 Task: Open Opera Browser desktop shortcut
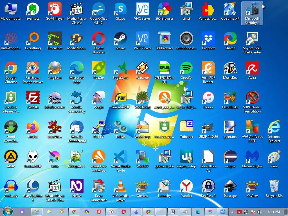click(99, 43)
